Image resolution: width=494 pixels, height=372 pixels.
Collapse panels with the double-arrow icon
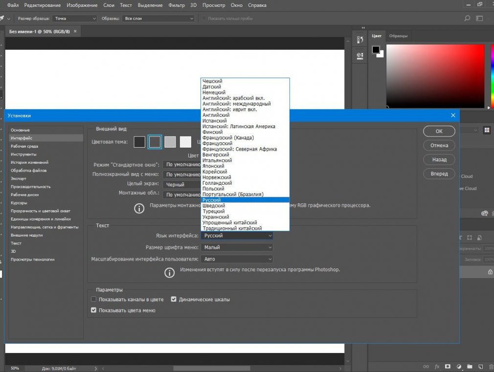pos(363,28)
